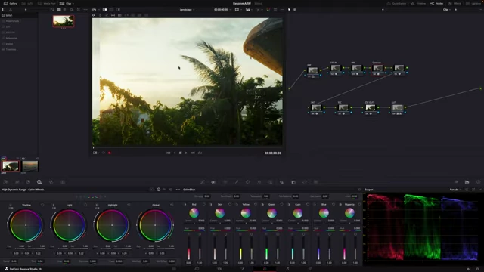Toggle the Blue ColorSlice vector
The height and width of the screenshot is (272, 484).
[x=315, y=205]
